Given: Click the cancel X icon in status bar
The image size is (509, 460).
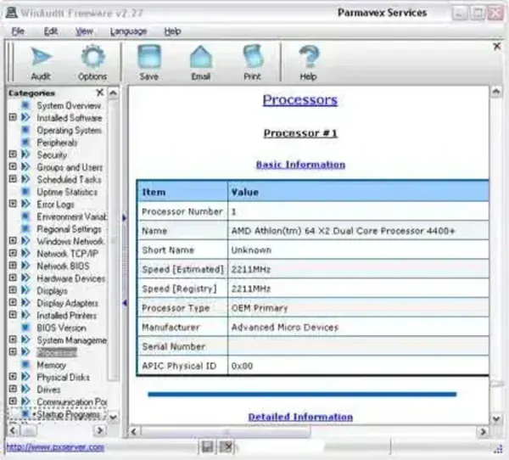Looking at the screenshot, I should pyautogui.click(x=227, y=447).
